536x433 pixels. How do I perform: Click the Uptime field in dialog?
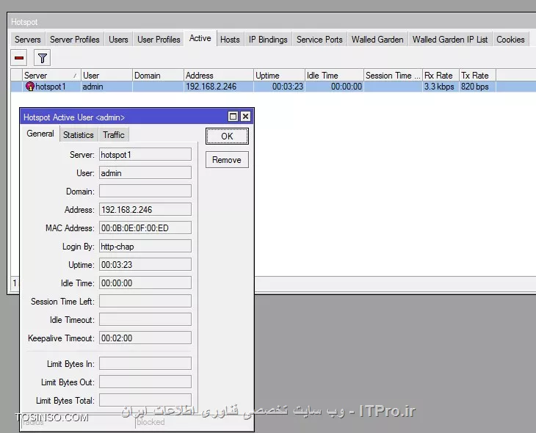[145, 264]
